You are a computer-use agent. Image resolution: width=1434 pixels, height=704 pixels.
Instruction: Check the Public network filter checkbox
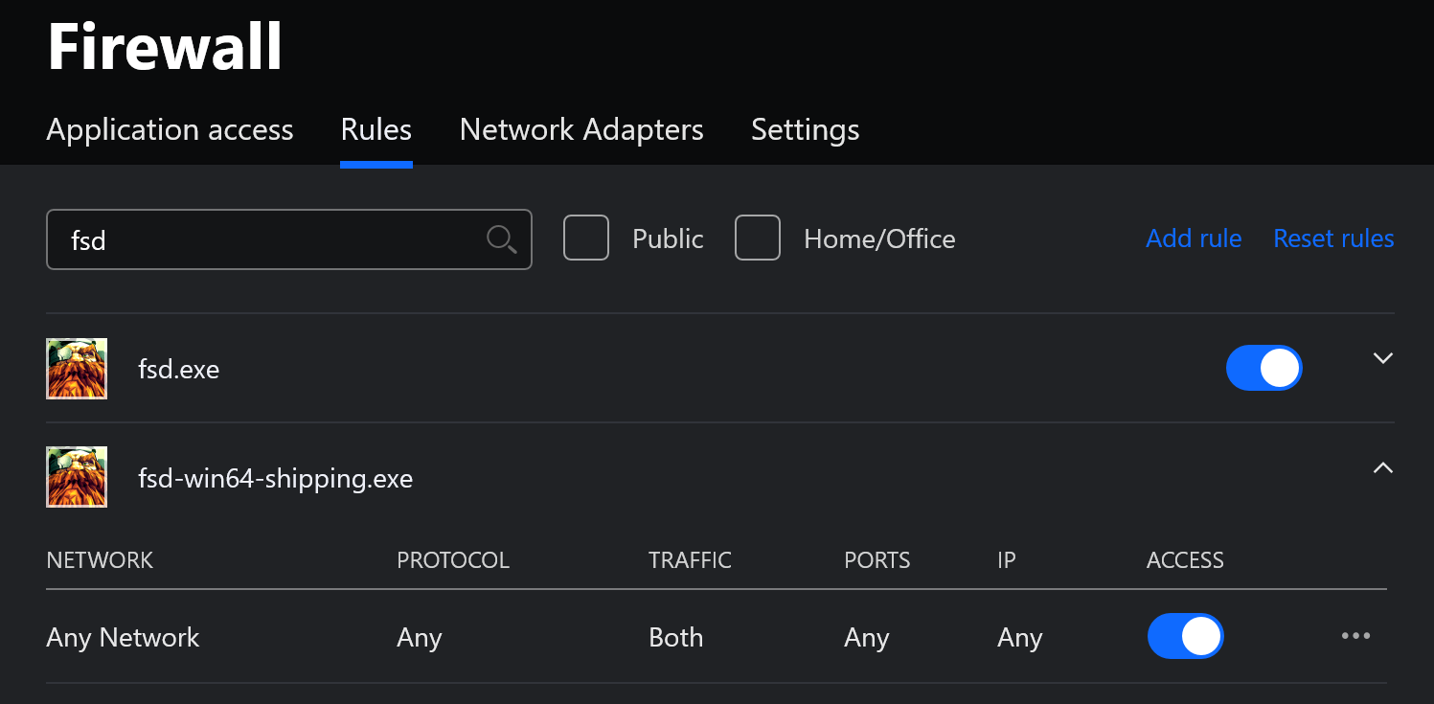pyautogui.click(x=586, y=238)
